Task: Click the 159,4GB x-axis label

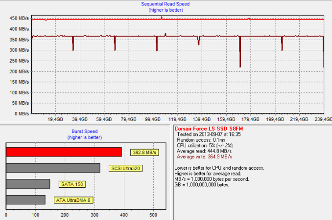Action: click(x=226, y=119)
